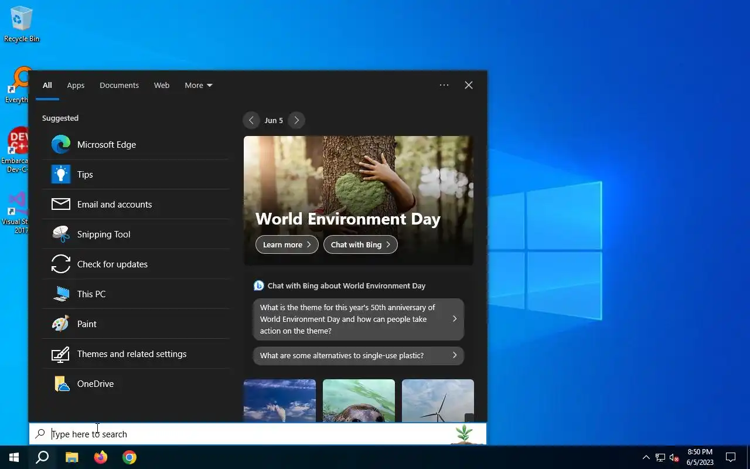Open the Embarcadero Dev-C++ desktop shortcut

coord(14,149)
